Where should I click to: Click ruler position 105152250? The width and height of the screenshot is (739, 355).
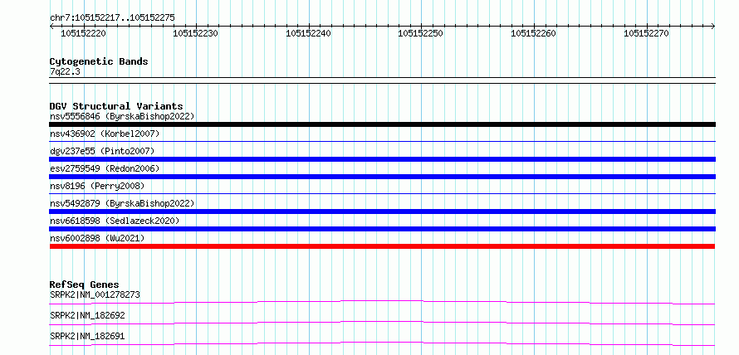(421, 33)
